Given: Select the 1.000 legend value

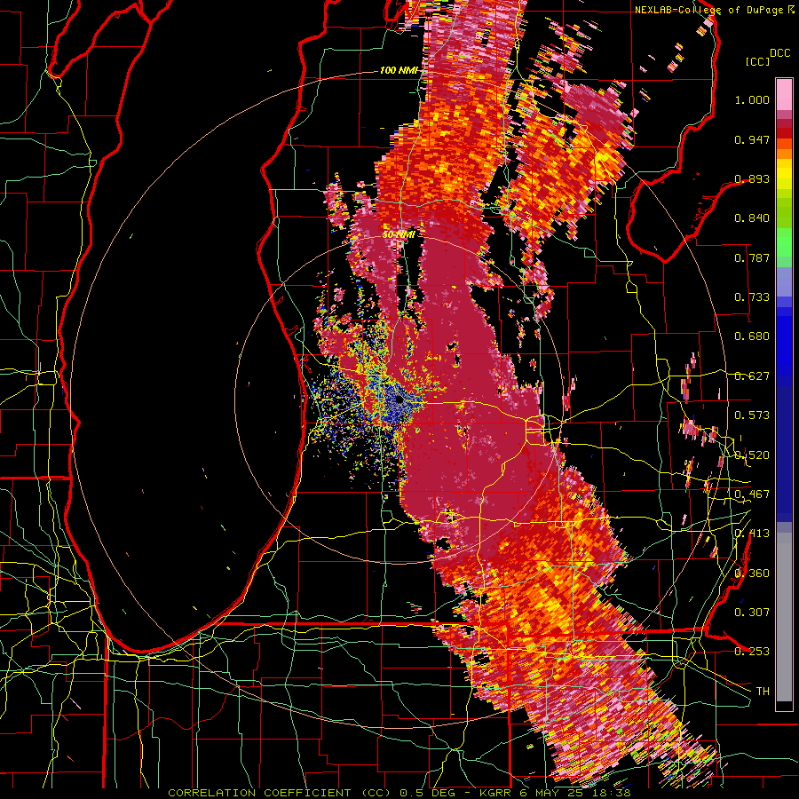Looking at the screenshot, I should (752, 99).
